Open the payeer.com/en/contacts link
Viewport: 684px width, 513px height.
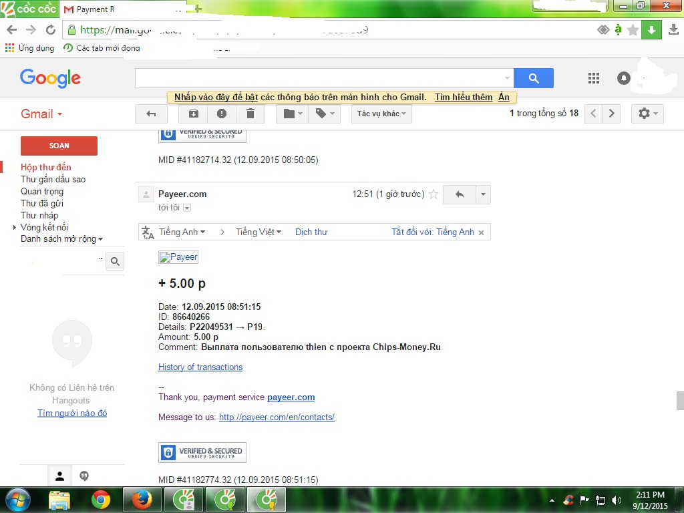277,417
